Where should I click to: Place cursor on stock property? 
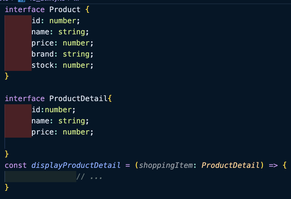(42, 65)
